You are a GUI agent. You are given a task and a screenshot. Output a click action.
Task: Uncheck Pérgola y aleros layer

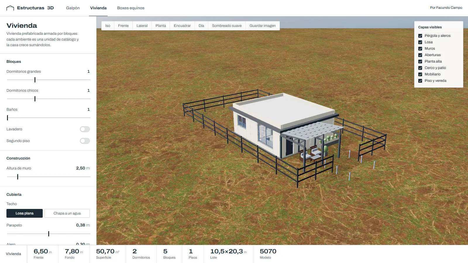[420, 36]
